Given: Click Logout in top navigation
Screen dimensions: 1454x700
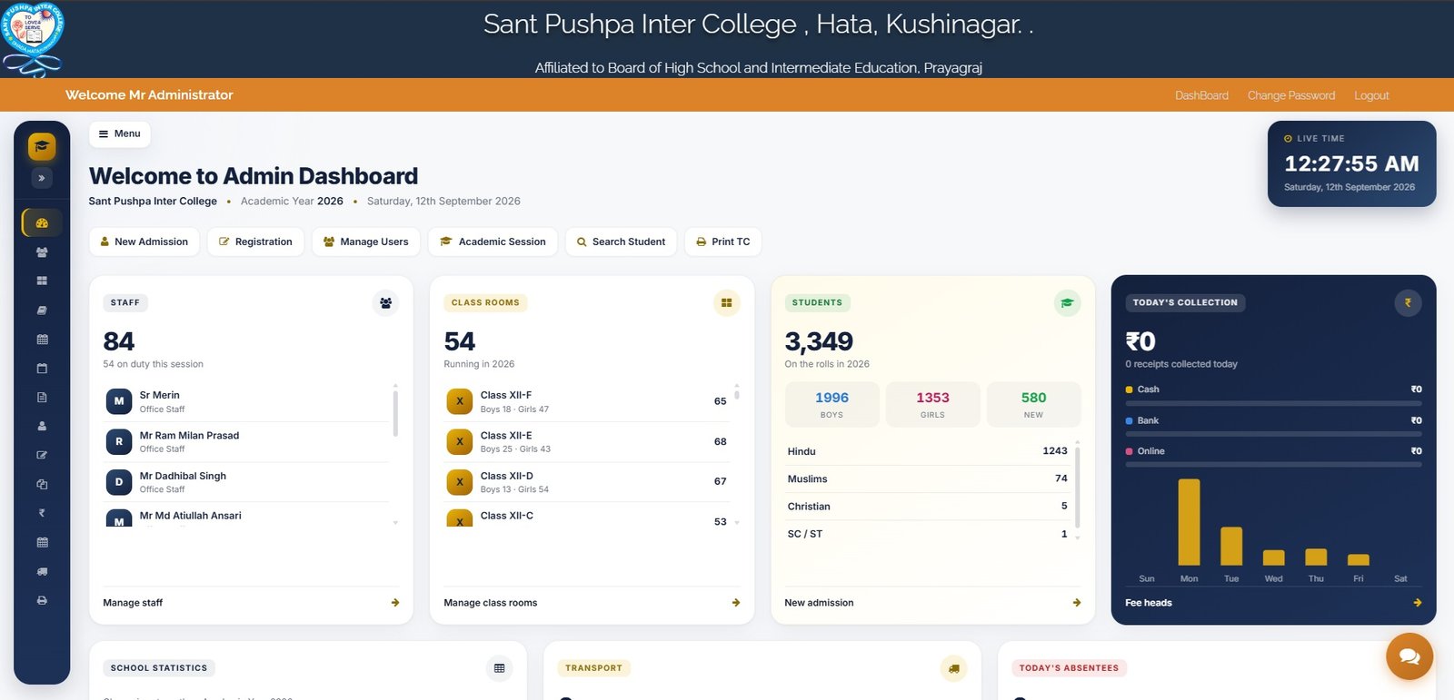Looking at the screenshot, I should point(1371,95).
